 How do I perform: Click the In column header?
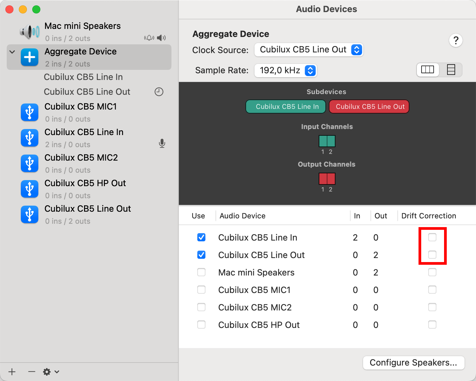click(357, 216)
